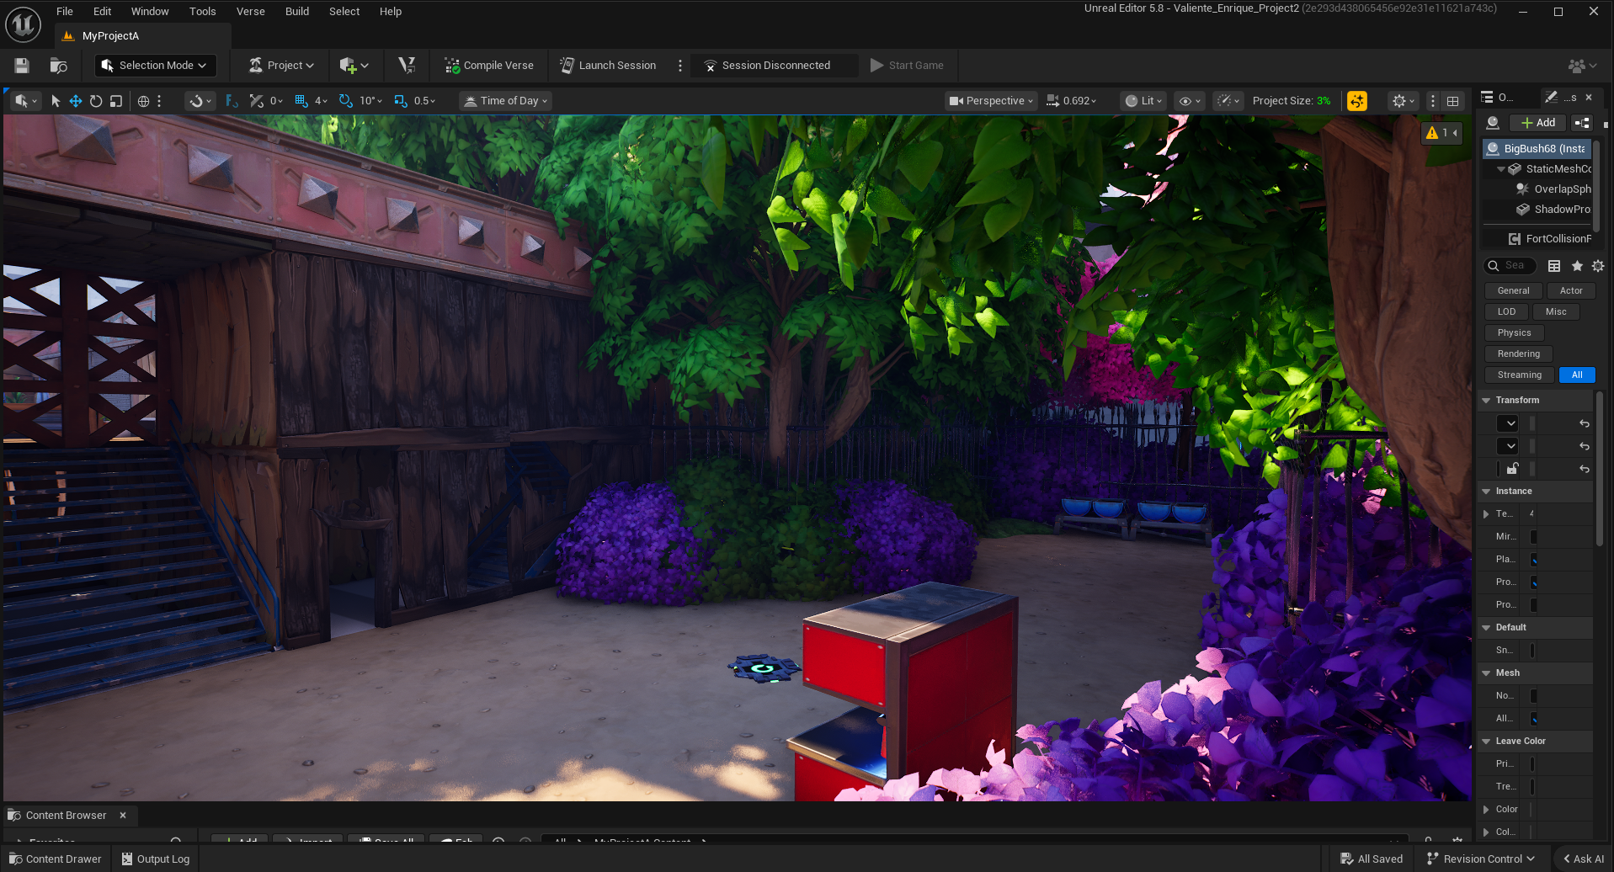Toggle the Verse snapping F icon
Screen dimensions: 1614x872
(x=232, y=101)
